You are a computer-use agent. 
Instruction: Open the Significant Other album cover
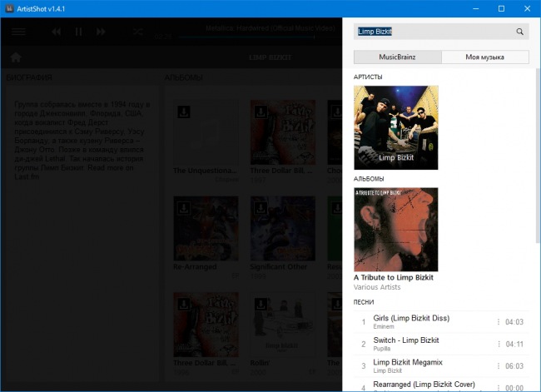coord(283,228)
